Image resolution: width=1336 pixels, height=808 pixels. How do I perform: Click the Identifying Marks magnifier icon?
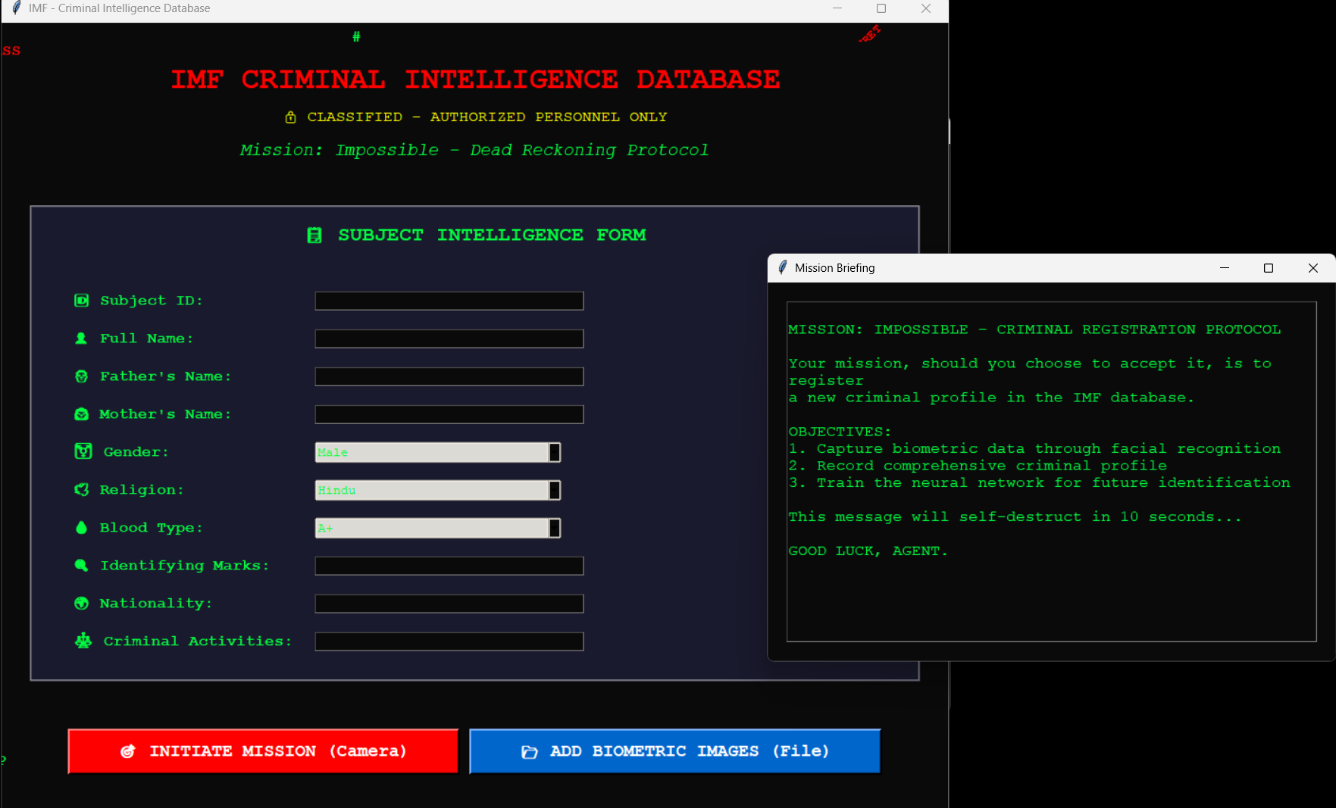point(81,566)
